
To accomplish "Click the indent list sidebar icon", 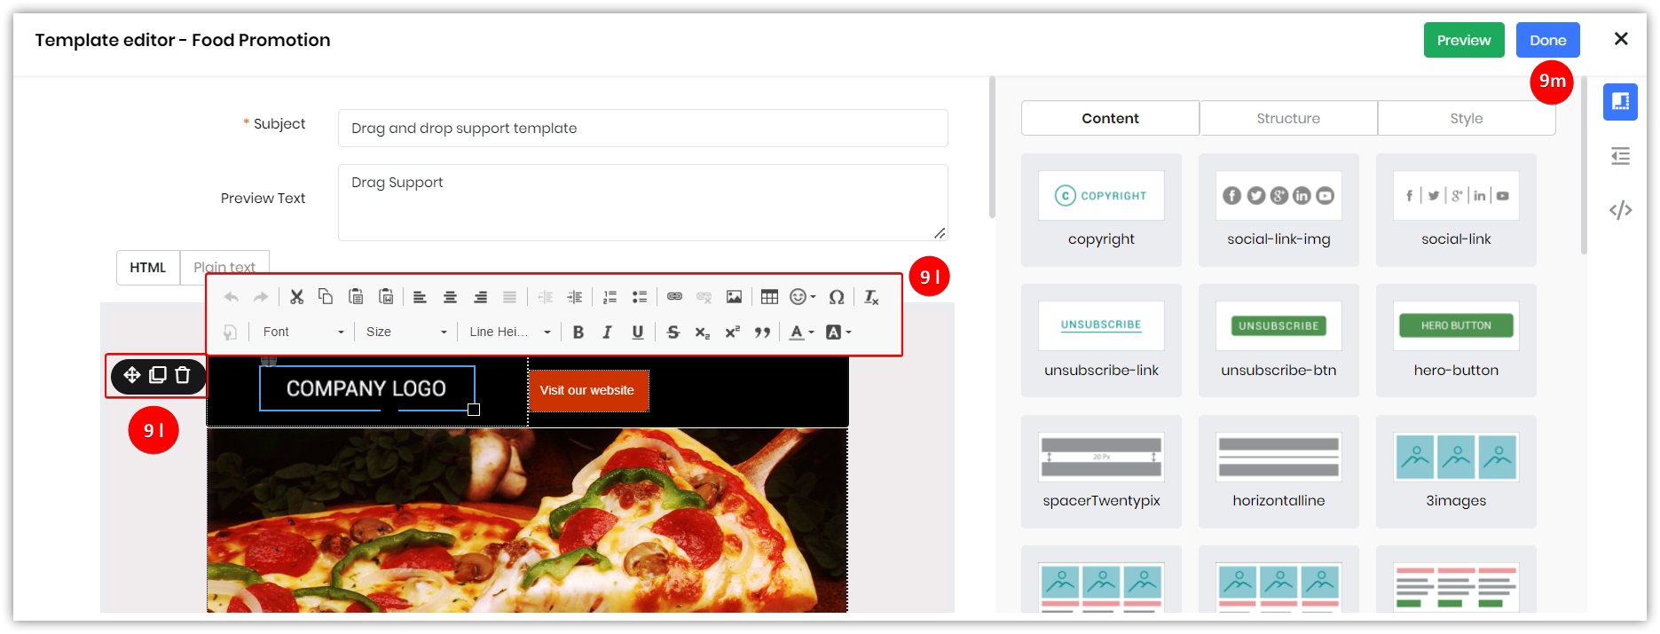I will coord(1620,156).
